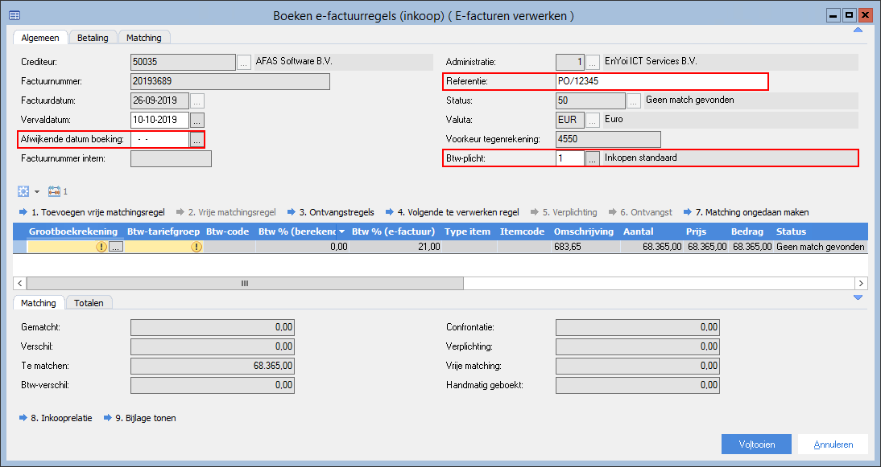This screenshot has width=881, height=467.
Task: Open lookup button next to Status field
Action: coord(634,101)
